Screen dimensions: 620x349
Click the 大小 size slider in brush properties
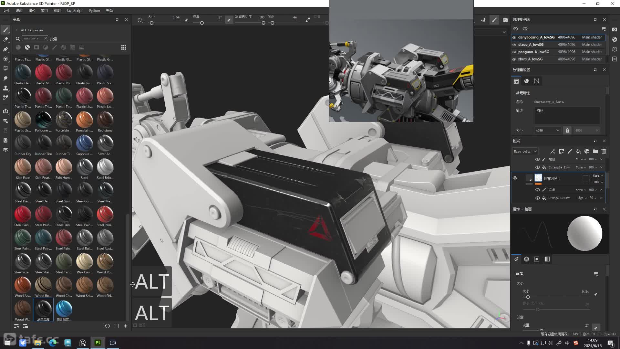pyautogui.click(x=556, y=297)
